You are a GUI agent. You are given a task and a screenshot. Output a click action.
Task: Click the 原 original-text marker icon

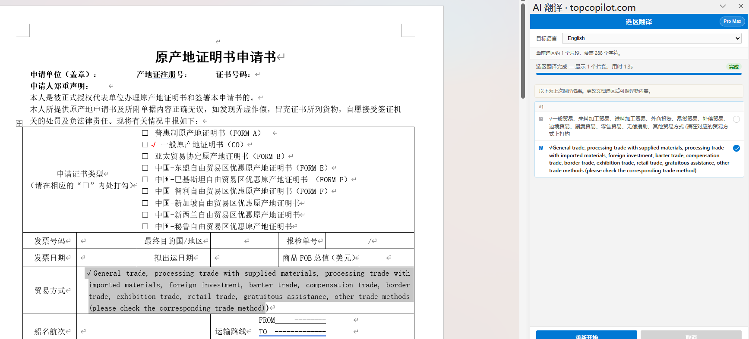click(541, 119)
